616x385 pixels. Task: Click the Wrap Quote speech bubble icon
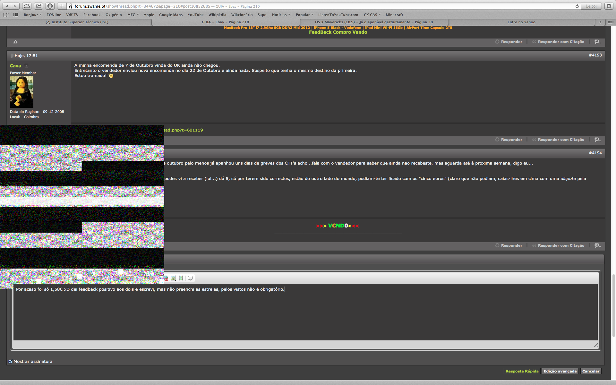pos(190,278)
